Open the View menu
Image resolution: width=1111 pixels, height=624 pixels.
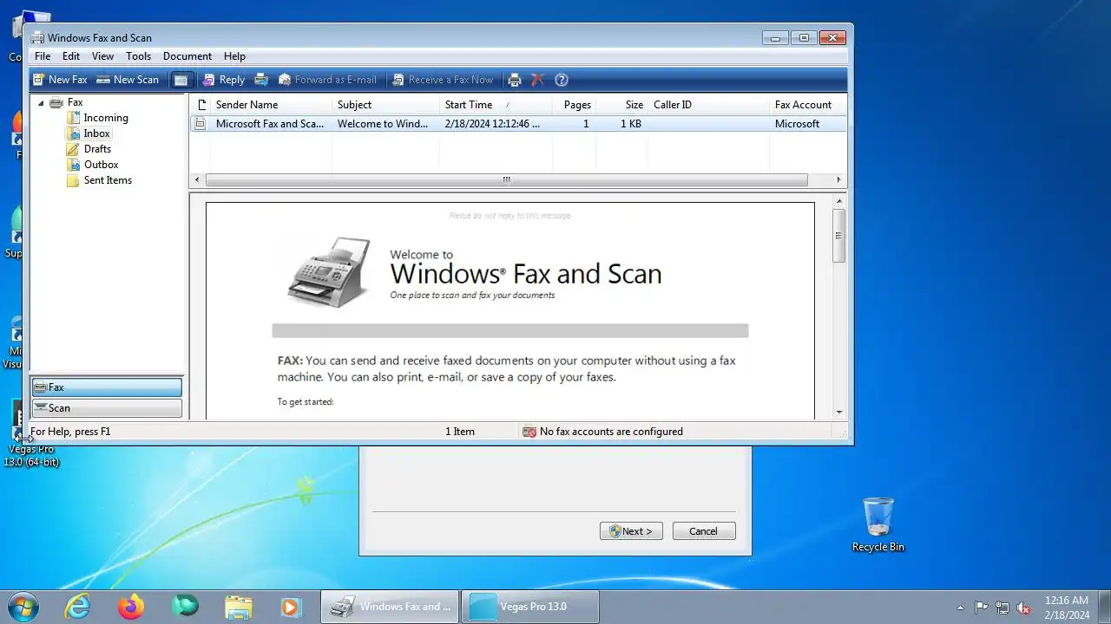pyautogui.click(x=102, y=56)
